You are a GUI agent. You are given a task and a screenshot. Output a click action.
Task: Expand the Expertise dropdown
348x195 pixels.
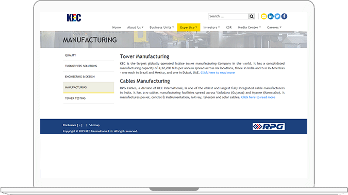[x=189, y=27]
